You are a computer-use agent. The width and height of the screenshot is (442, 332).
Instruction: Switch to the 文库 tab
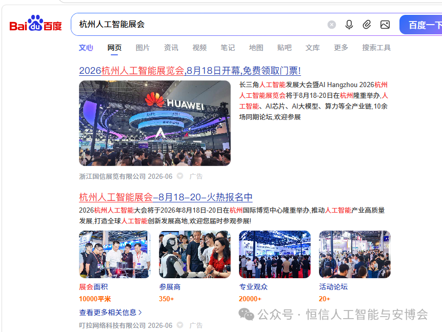[x=313, y=48]
